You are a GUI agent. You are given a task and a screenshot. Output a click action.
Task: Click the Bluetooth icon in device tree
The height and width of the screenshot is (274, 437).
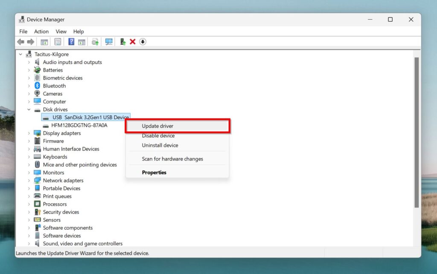pyautogui.click(x=38, y=86)
